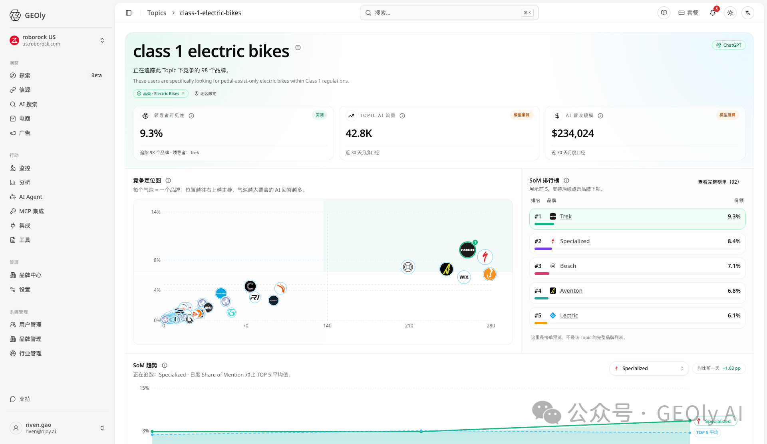This screenshot has width=767, height=444.
Task: Click leader Trek link in visibility card
Action: (195, 153)
